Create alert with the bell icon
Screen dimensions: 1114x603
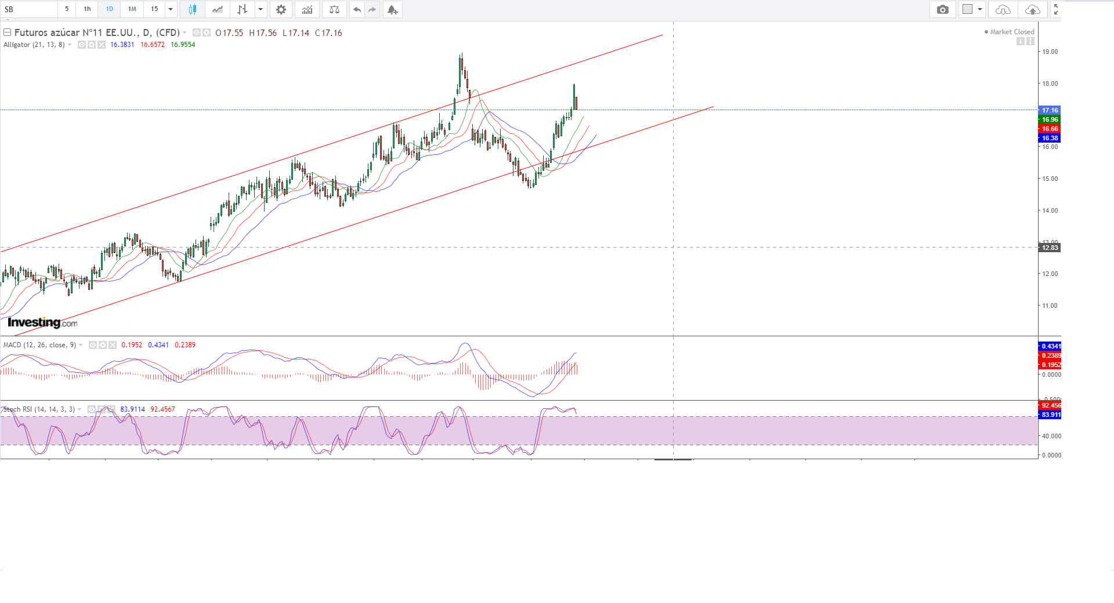tap(392, 9)
